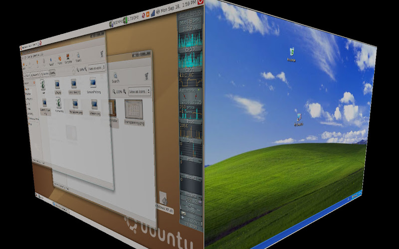Click Search icon in rear file browser
This screenshot has height=249, width=399.
pos(115,78)
